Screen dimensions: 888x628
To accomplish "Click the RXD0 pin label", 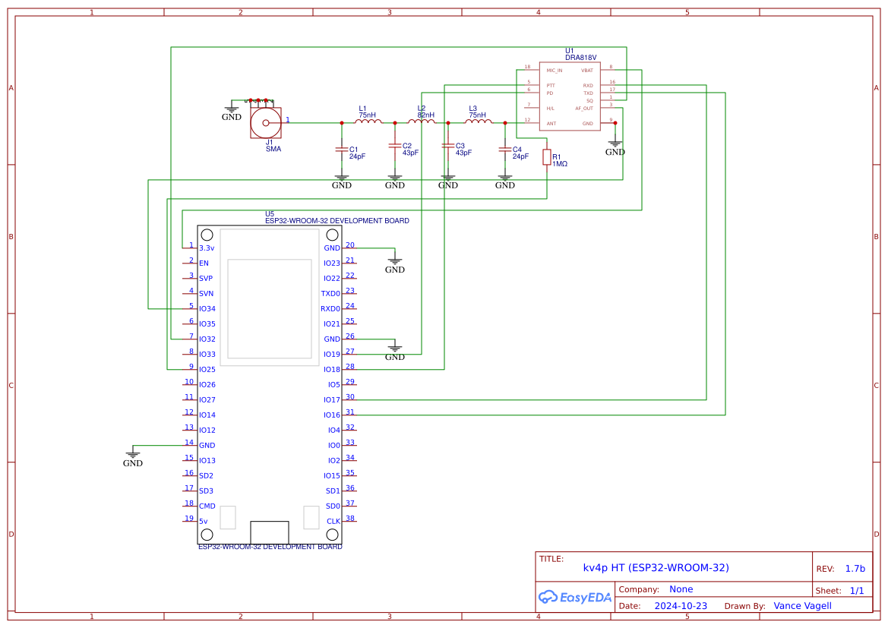I will coord(330,308).
